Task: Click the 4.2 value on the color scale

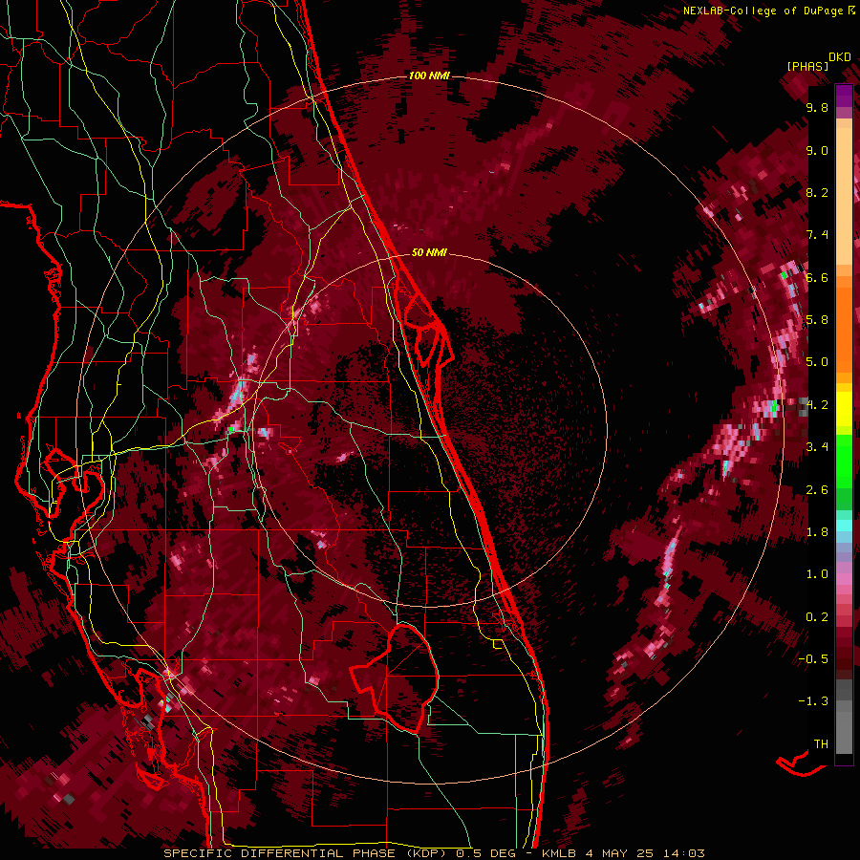Action: coord(817,405)
